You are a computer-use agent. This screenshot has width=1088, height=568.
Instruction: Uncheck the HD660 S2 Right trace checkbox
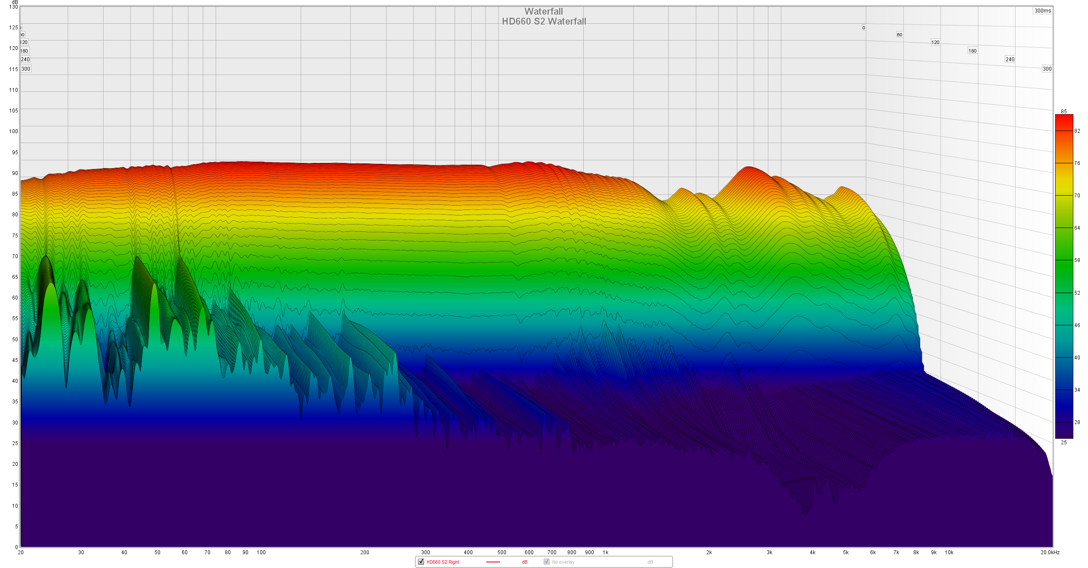421,562
